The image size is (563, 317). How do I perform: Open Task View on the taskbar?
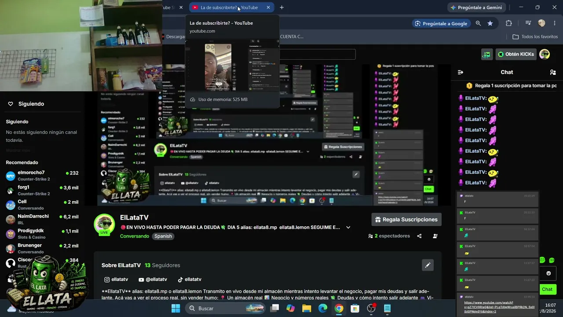click(274, 308)
